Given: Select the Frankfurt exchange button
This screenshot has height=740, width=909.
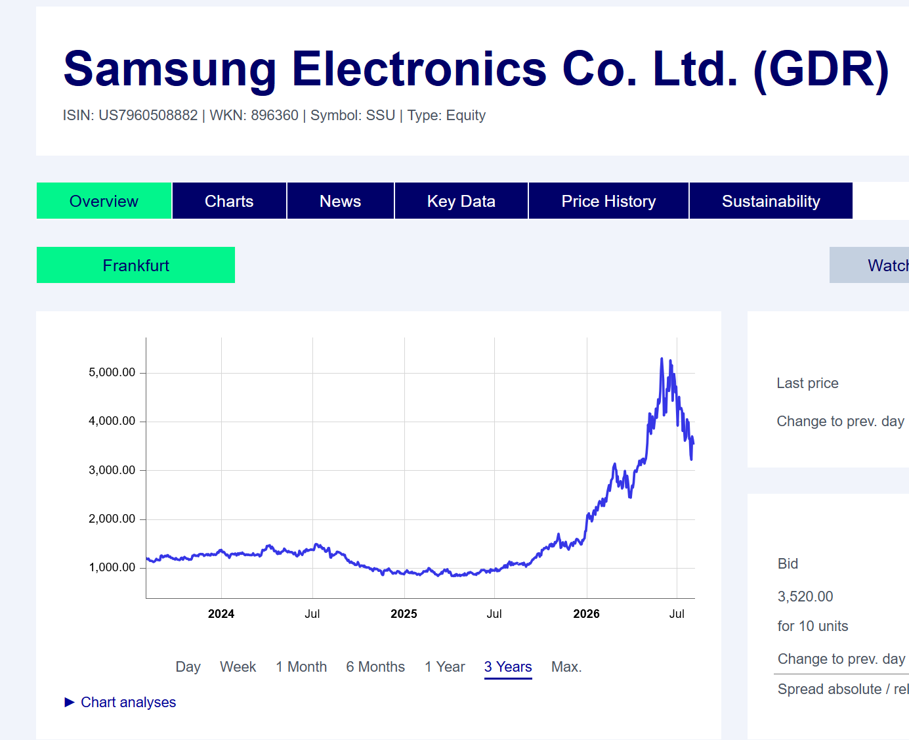Looking at the screenshot, I should coord(136,265).
